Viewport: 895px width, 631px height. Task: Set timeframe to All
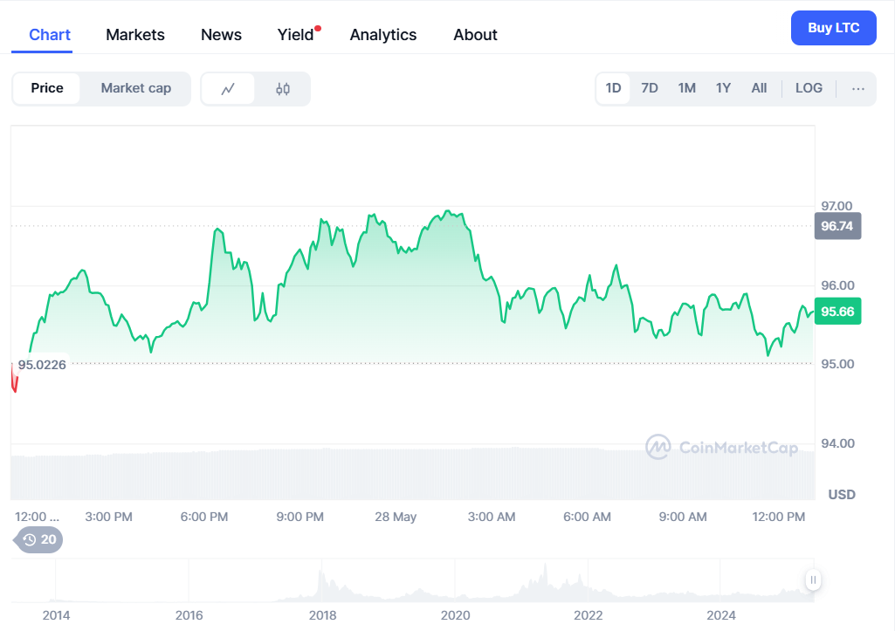coord(759,88)
